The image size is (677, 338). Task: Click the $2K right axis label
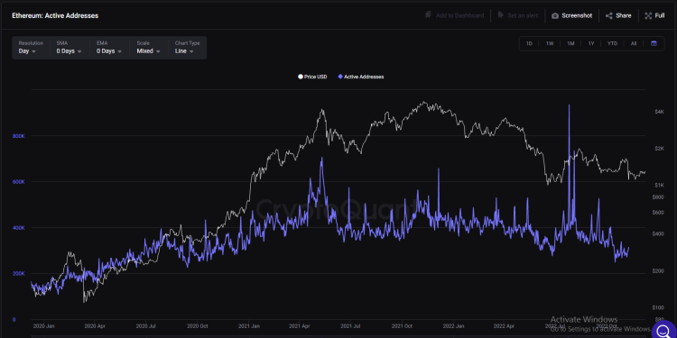click(659, 149)
